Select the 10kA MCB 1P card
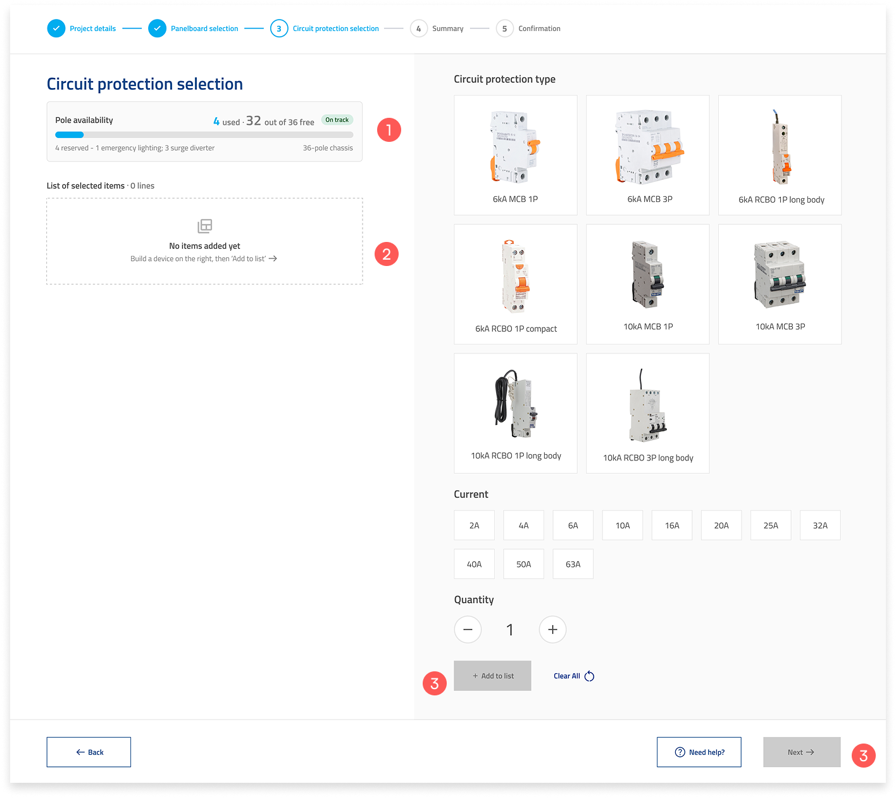Viewport: 896px width, 798px height. (648, 284)
